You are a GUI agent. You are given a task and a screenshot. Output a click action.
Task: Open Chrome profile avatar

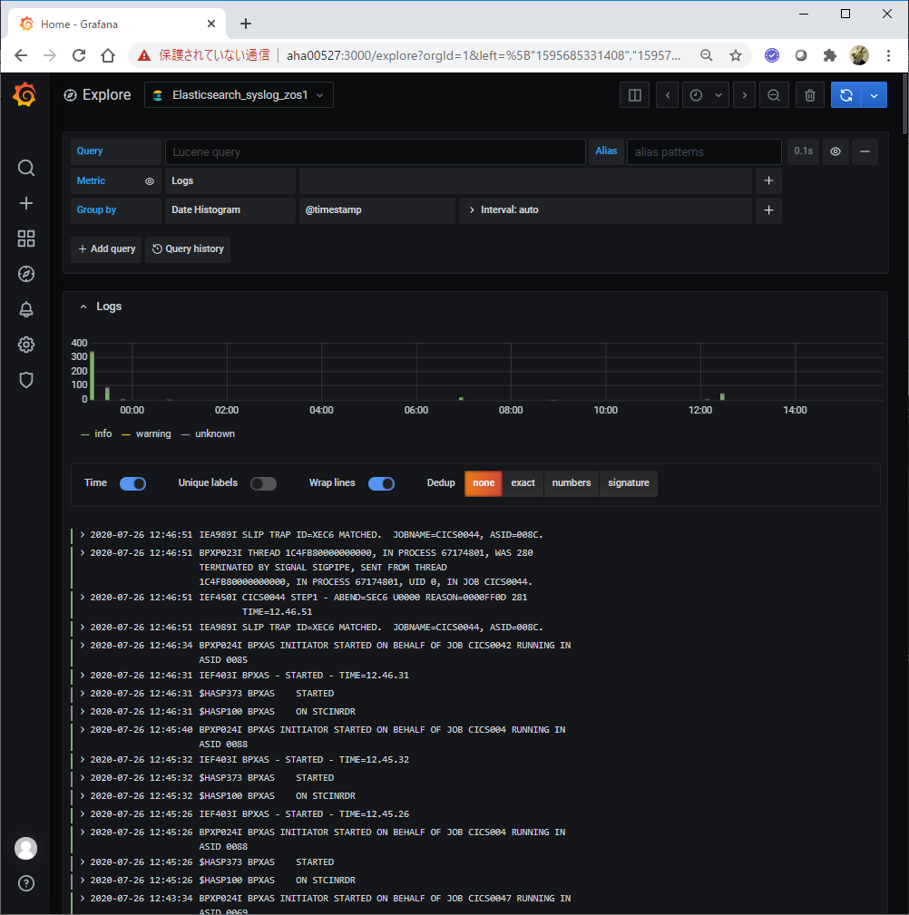[x=859, y=55]
